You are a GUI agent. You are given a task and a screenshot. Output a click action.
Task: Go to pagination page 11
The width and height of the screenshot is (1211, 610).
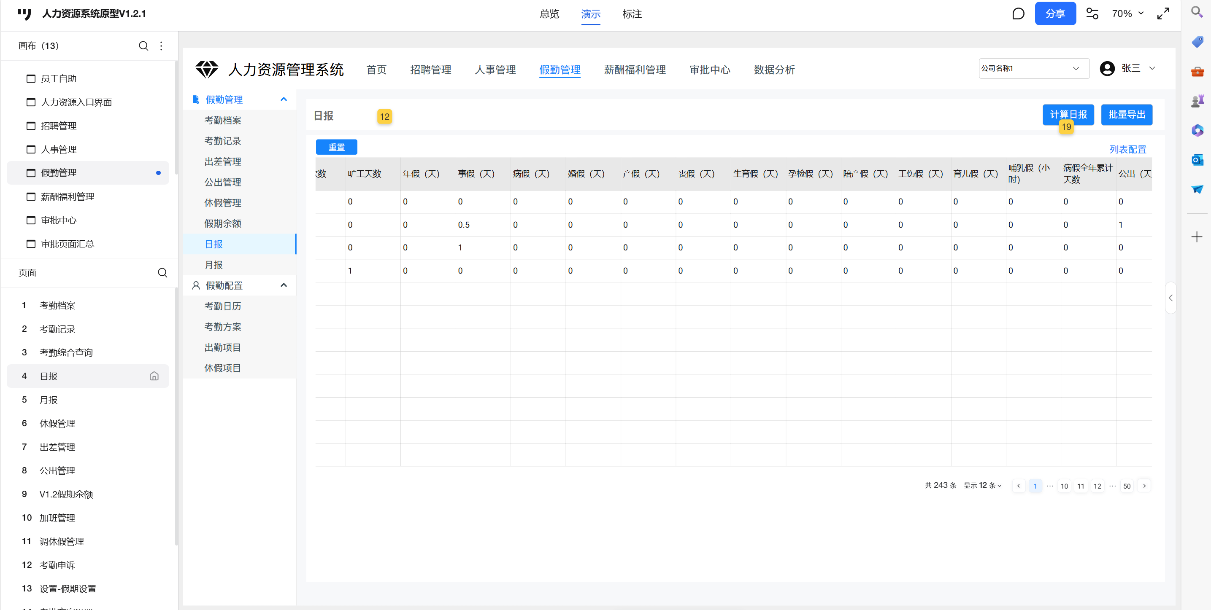pyautogui.click(x=1080, y=486)
